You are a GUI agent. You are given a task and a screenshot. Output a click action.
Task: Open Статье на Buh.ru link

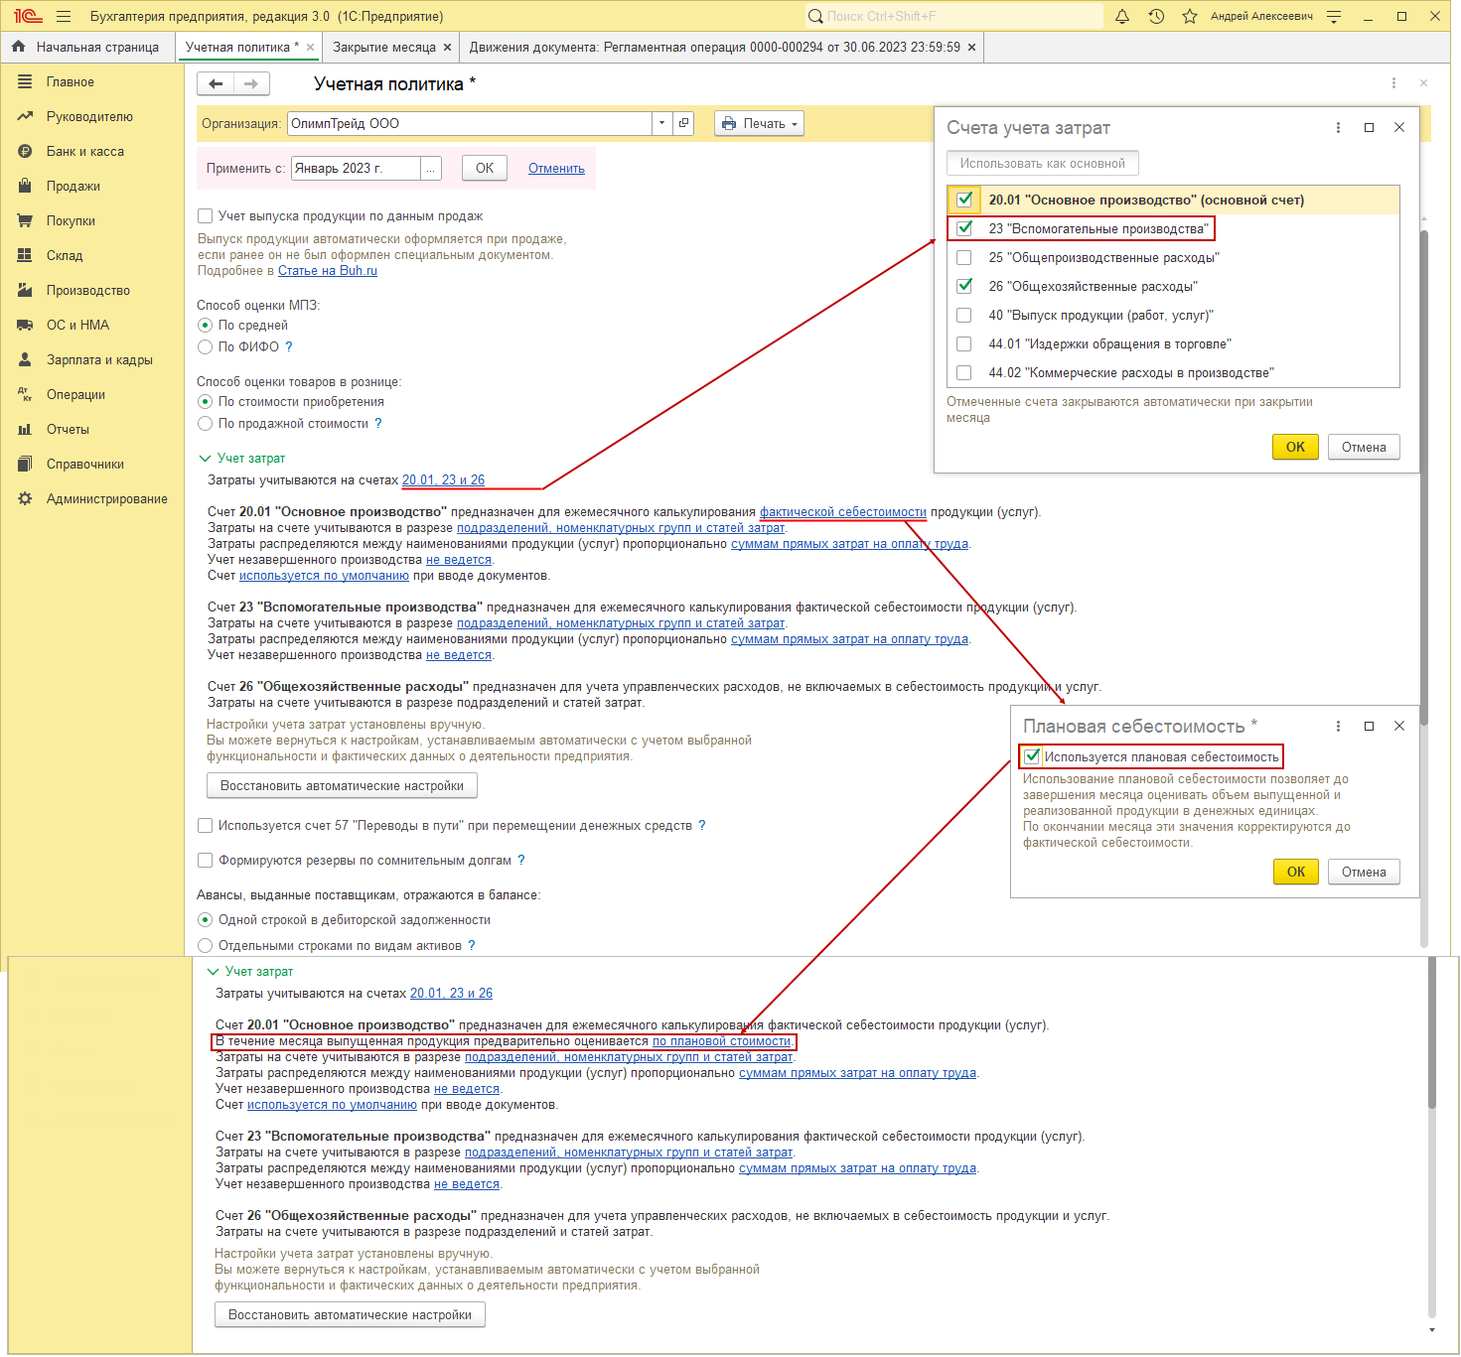[328, 271]
